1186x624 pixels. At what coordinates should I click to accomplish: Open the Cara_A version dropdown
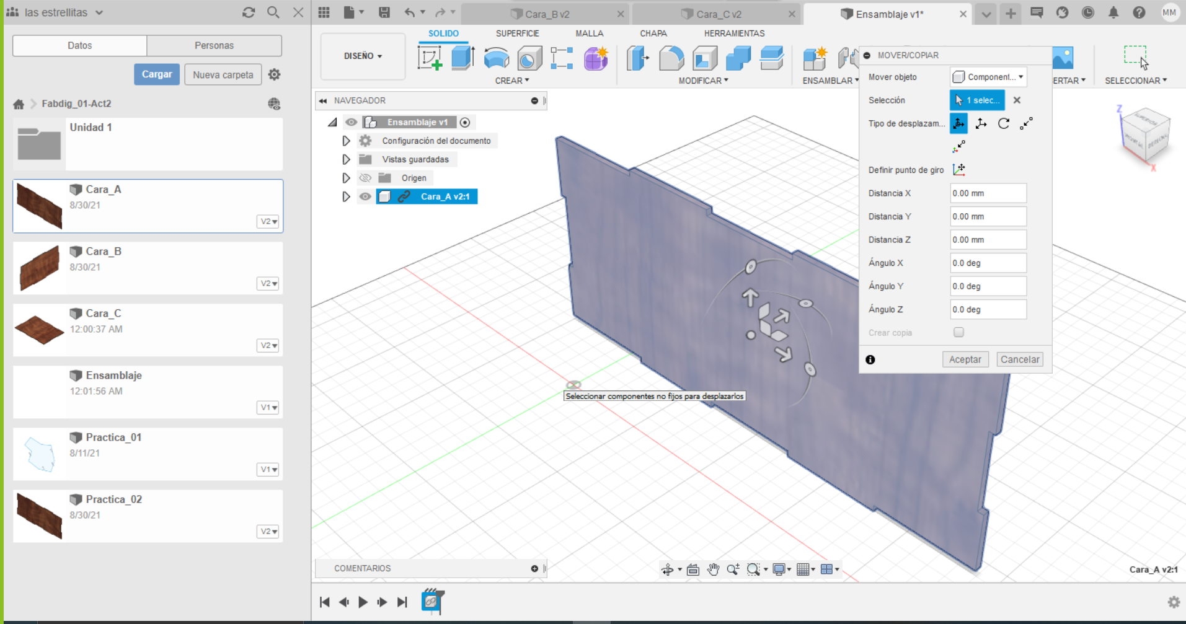pyautogui.click(x=268, y=221)
